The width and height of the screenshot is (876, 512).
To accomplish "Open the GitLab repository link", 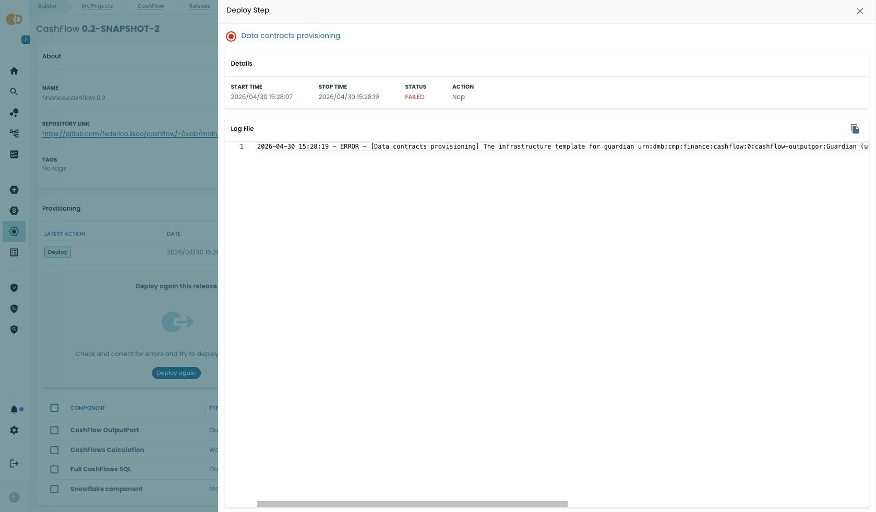I will 130,134.
